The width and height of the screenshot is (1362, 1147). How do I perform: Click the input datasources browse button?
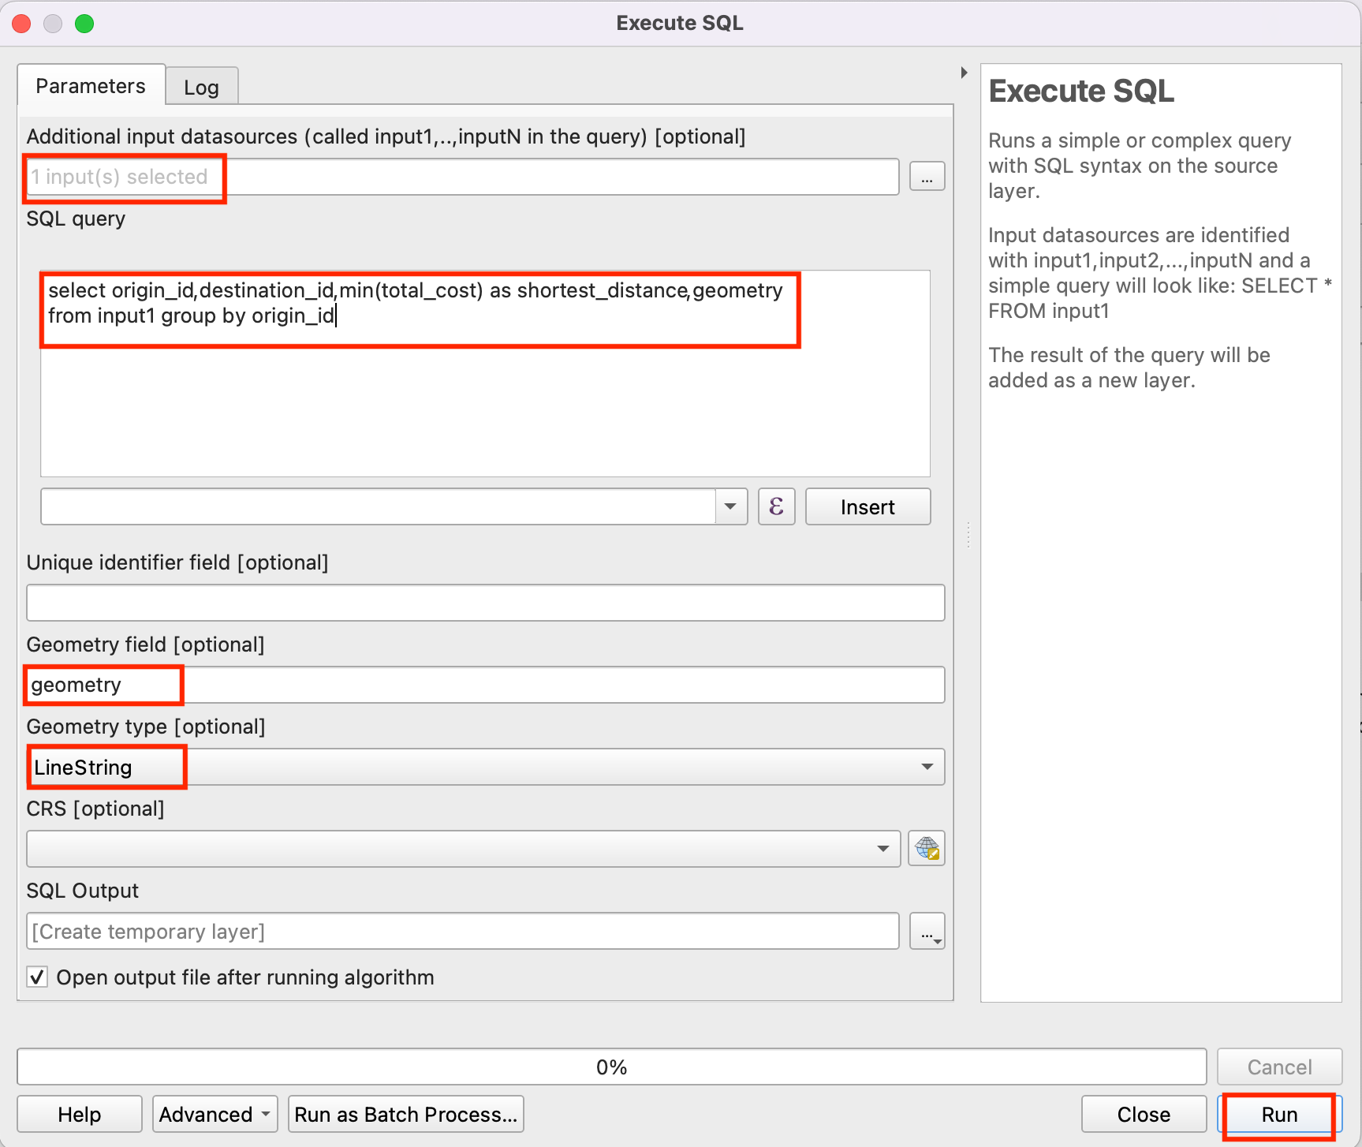927,177
